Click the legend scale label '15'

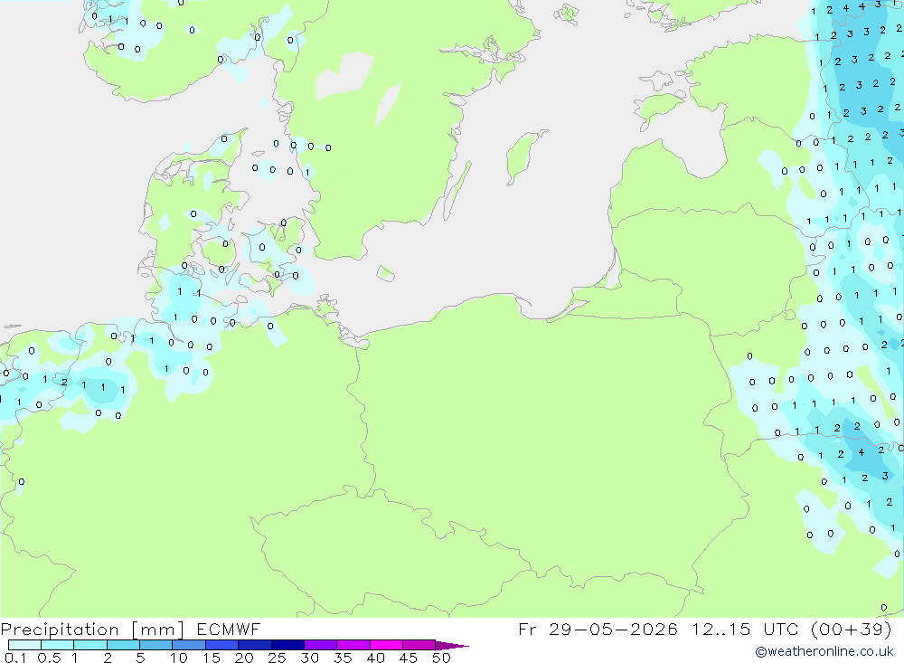coord(212,658)
